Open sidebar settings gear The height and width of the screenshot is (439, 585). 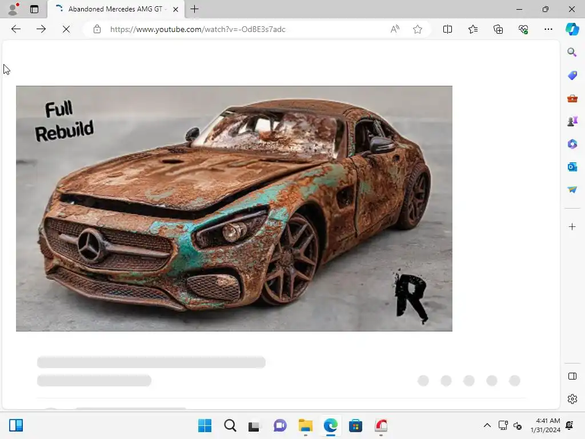tap(572, 399)
